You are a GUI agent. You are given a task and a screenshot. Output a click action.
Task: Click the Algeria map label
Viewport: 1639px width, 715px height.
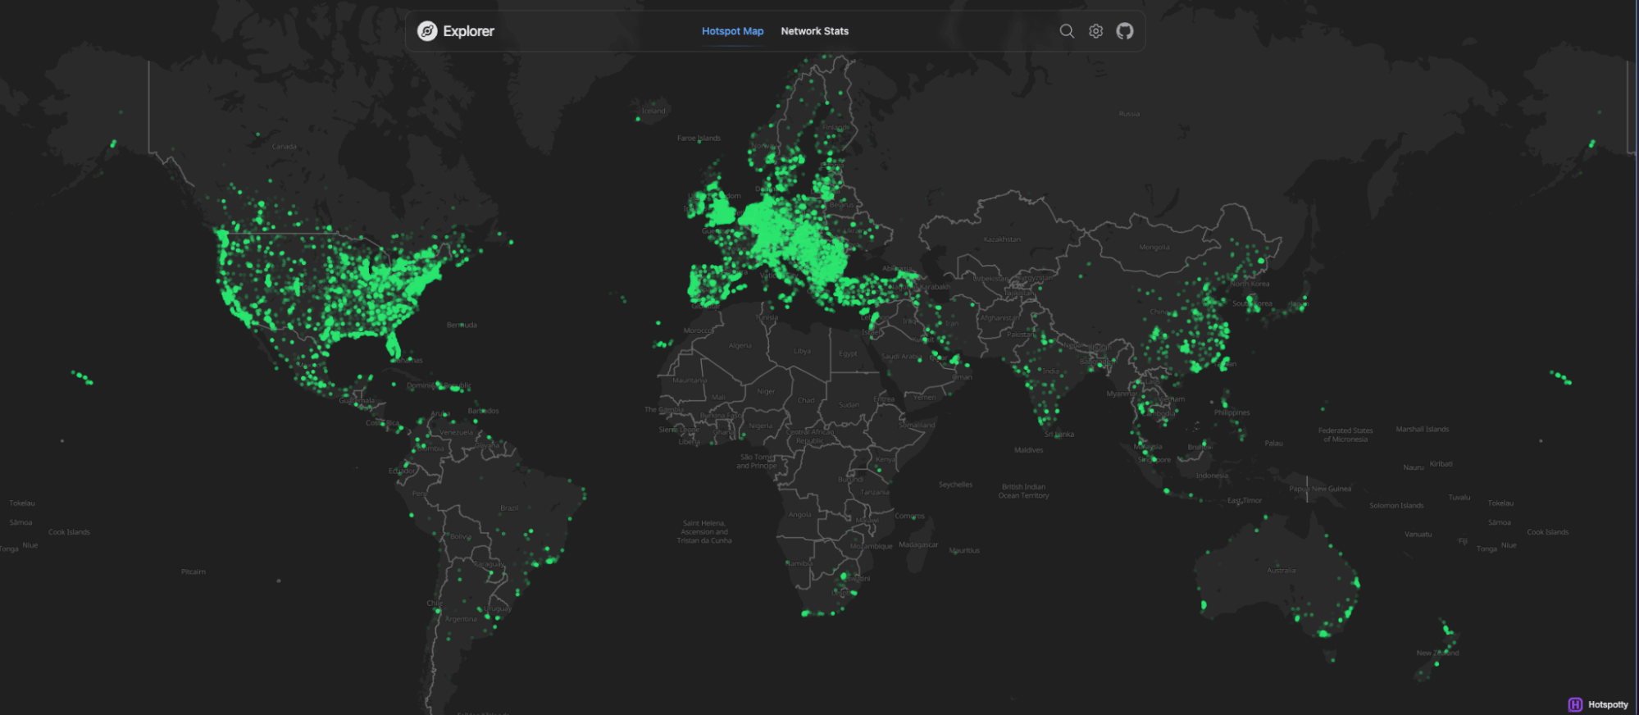pos(740,345)
